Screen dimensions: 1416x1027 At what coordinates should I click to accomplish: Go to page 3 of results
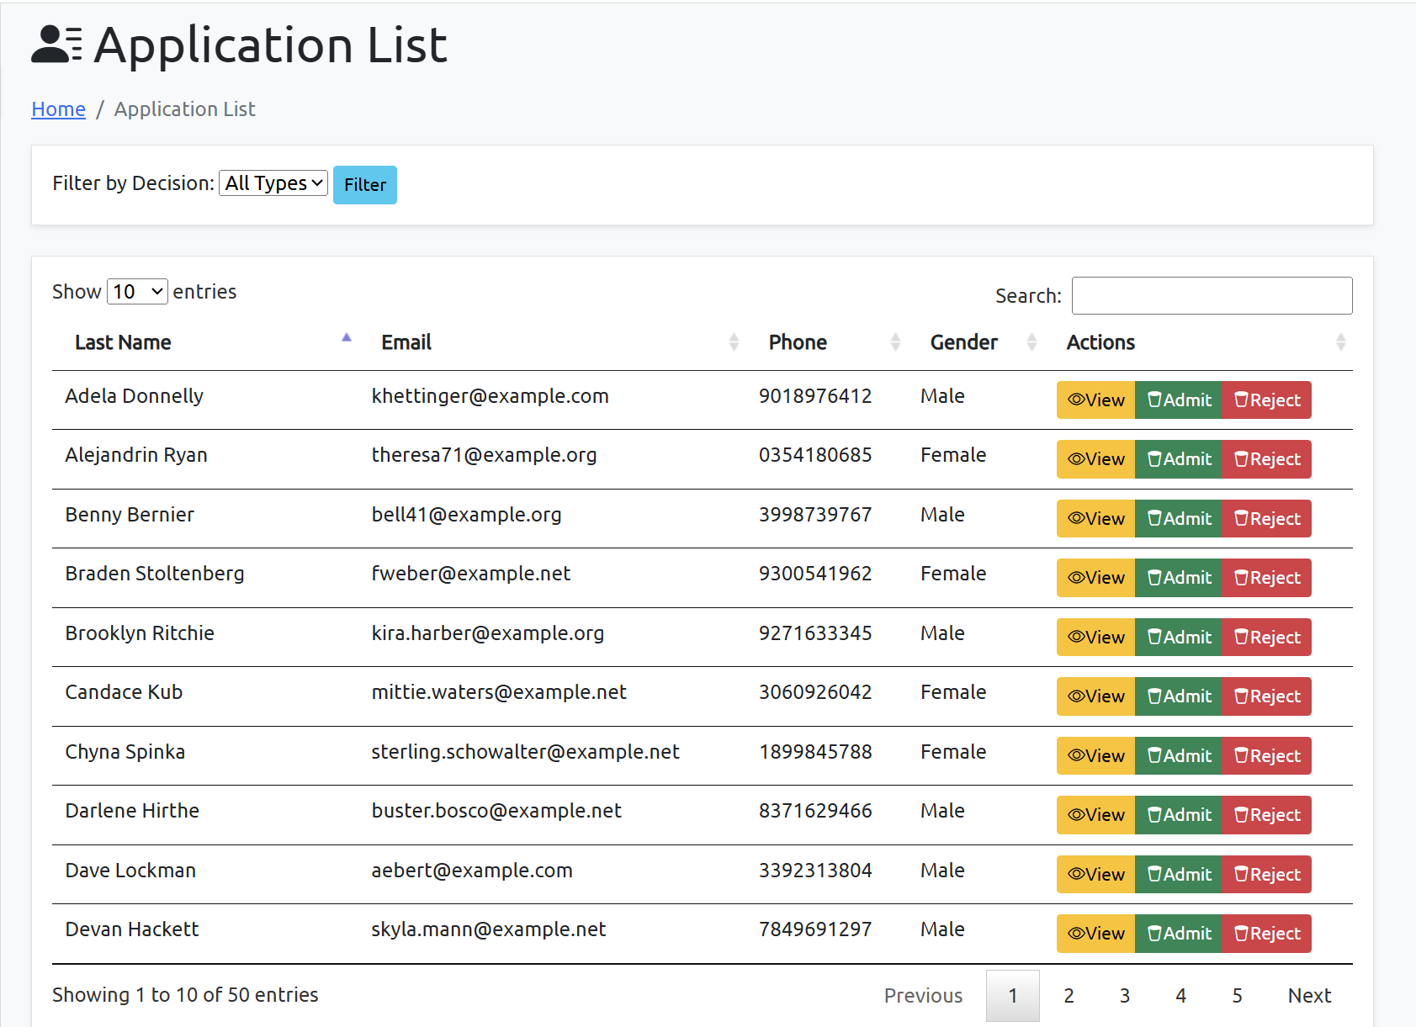[1124, 996]
